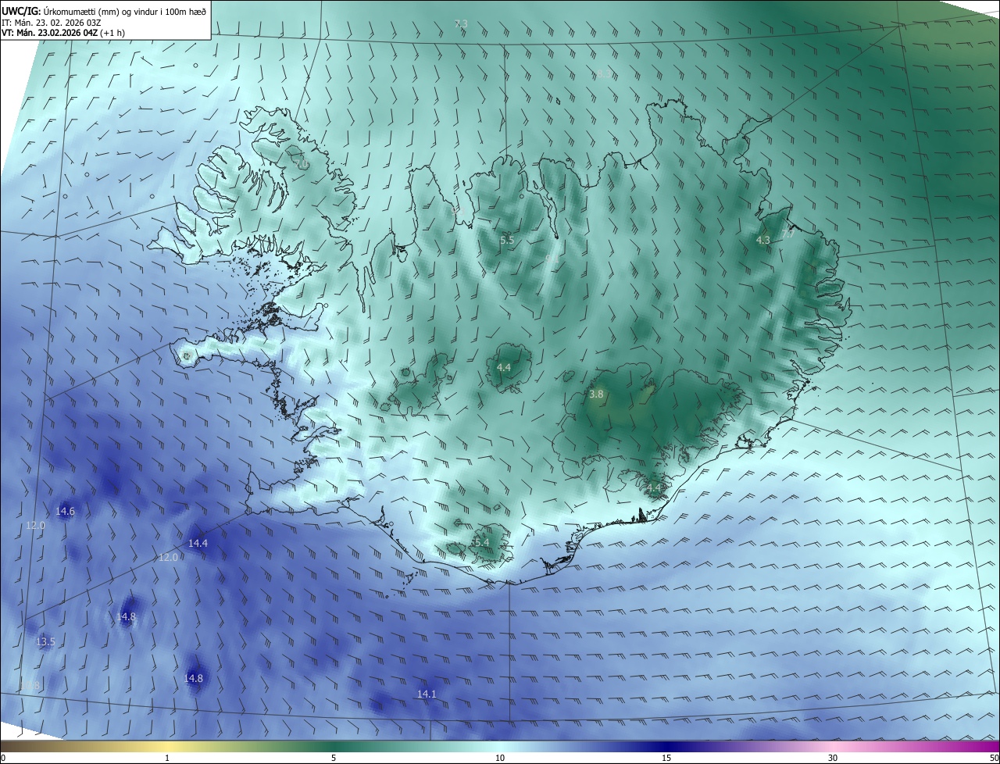1000x764 pixels.
Task: Click the 4.3 value in east Iceland
Action: click(763, 241)
